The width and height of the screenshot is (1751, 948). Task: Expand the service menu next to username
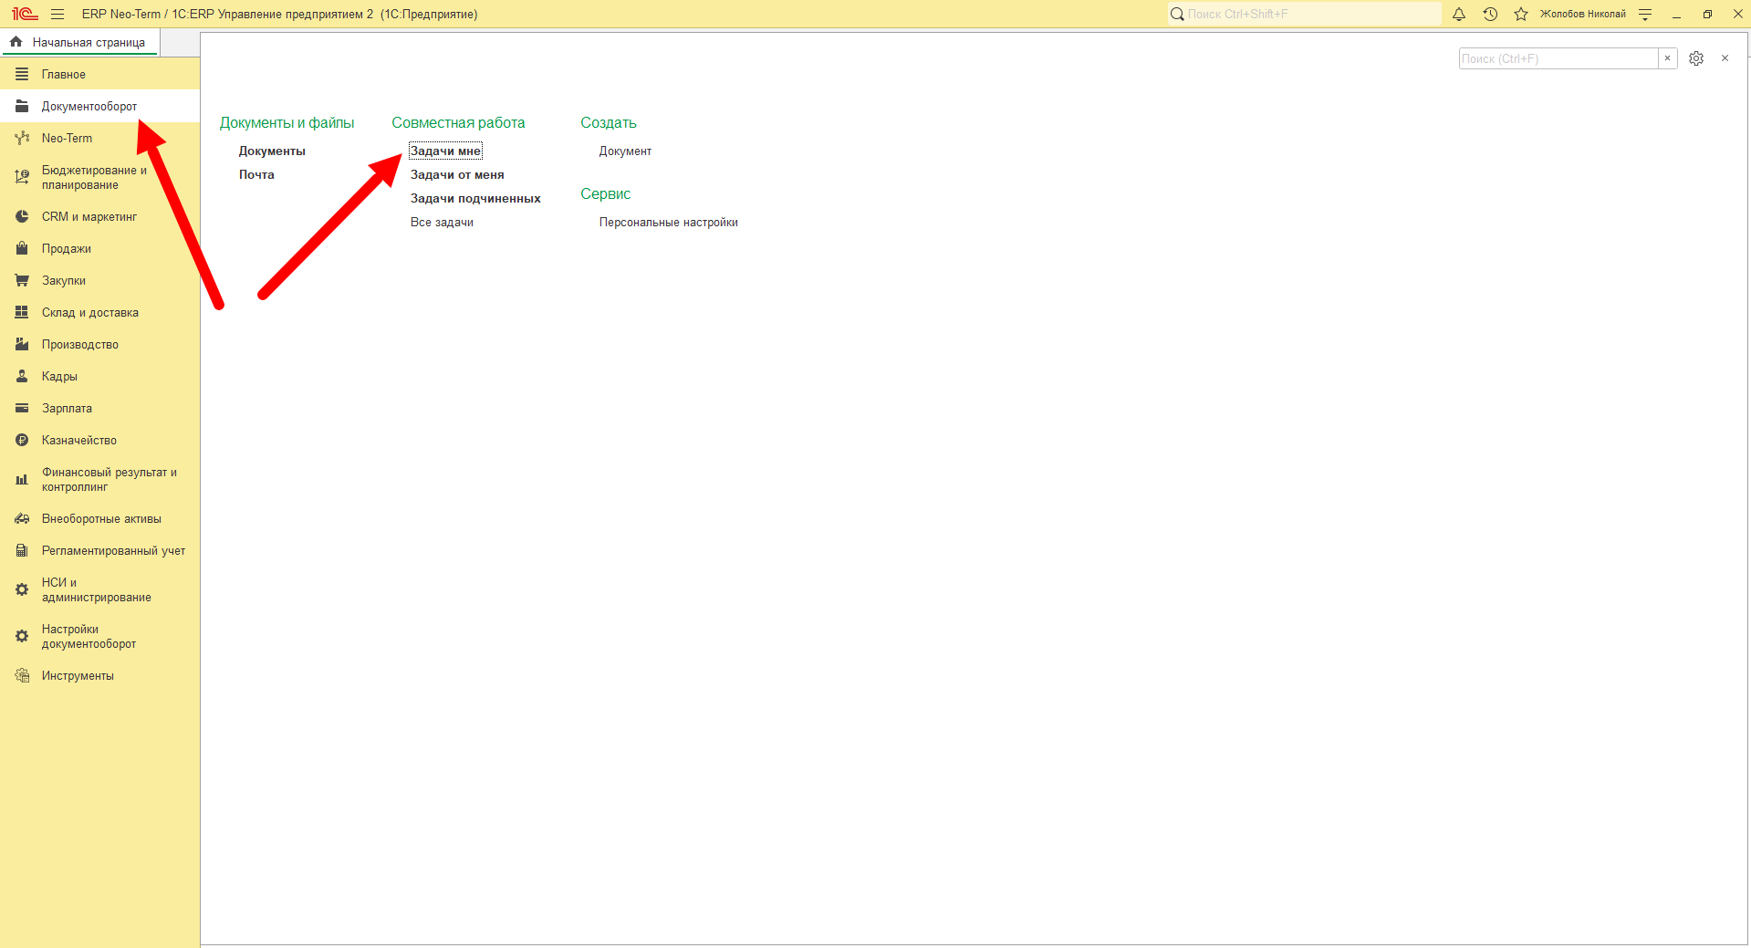(x=1645, y=14)
